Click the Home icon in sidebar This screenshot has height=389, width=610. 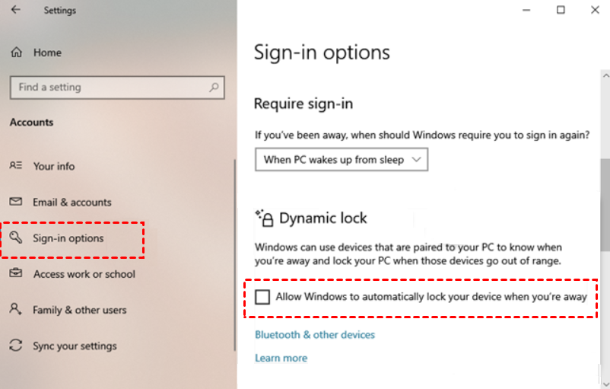(16, 53)
